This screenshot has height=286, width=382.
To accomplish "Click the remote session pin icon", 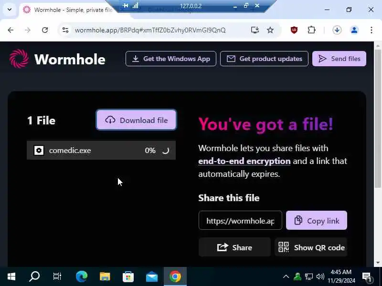I will [125, 5].
